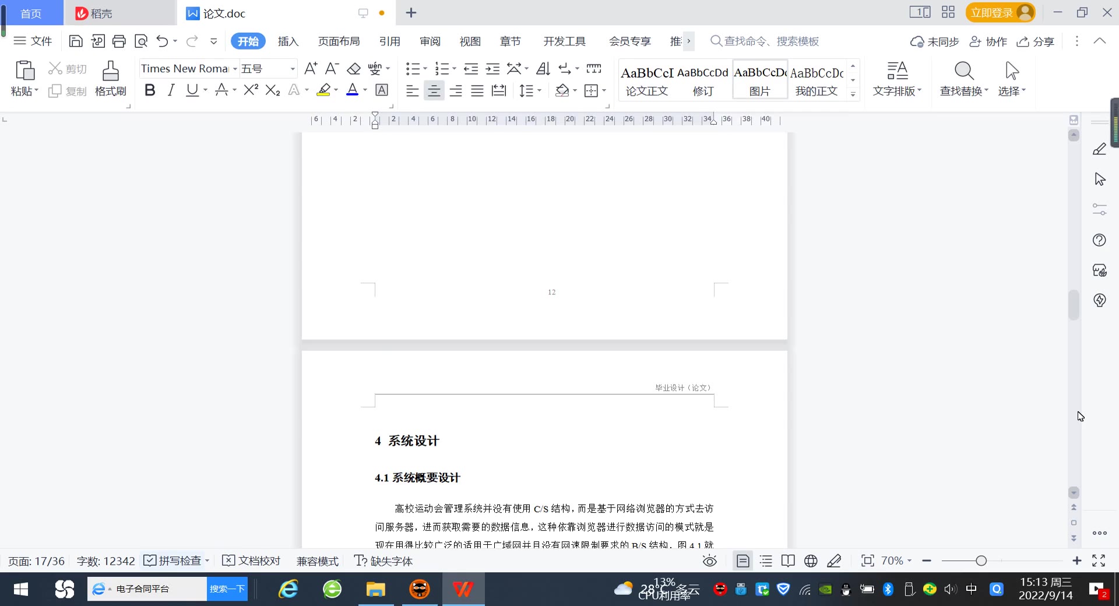Image resolution: width=1119 pixels, height=606 pixels.
Task: Open the Select (选择) dropdown
Action: (1012, 78)
